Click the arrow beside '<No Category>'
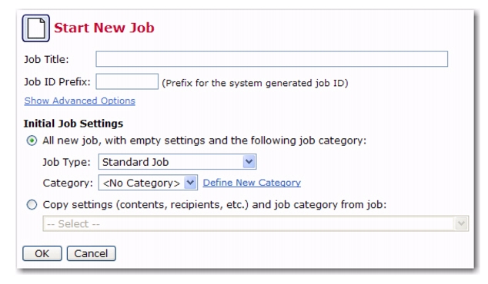Viewport: 488px width, 284px height. point(190,183)
